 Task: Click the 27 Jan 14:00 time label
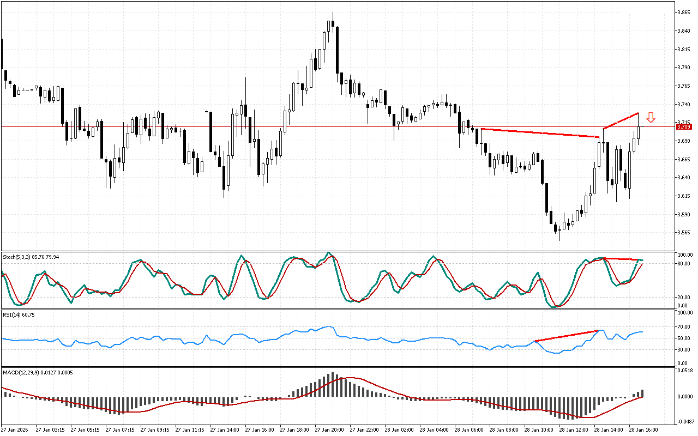[x=225, y=430]
